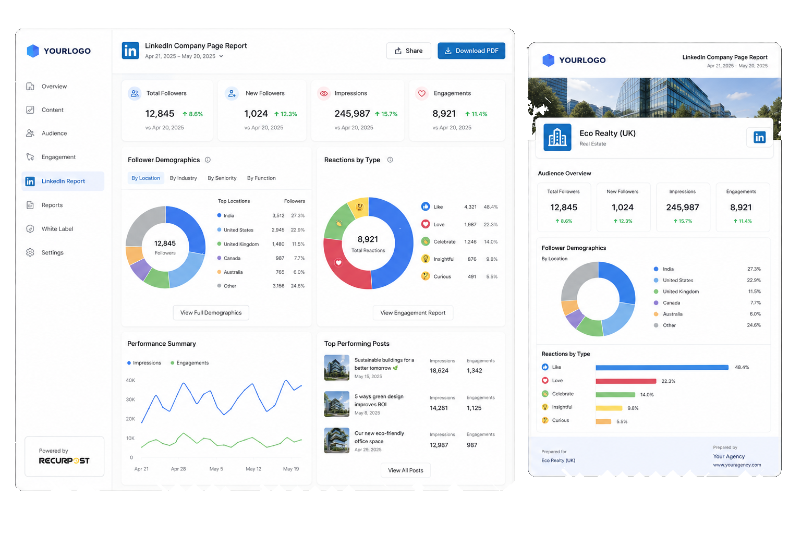Click the info icon beside Reactions by Type

click(390, 160)
